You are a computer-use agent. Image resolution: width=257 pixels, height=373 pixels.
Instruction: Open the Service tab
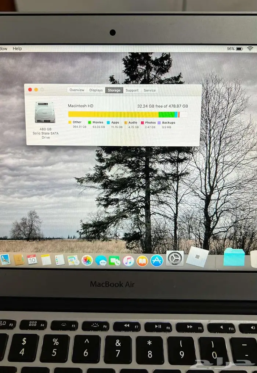click(149, 90)
